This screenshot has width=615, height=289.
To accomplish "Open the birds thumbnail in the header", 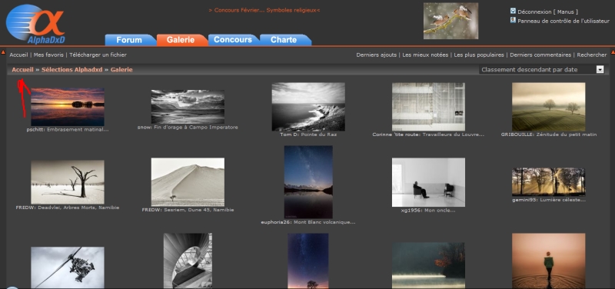I will tap(450, 21).
